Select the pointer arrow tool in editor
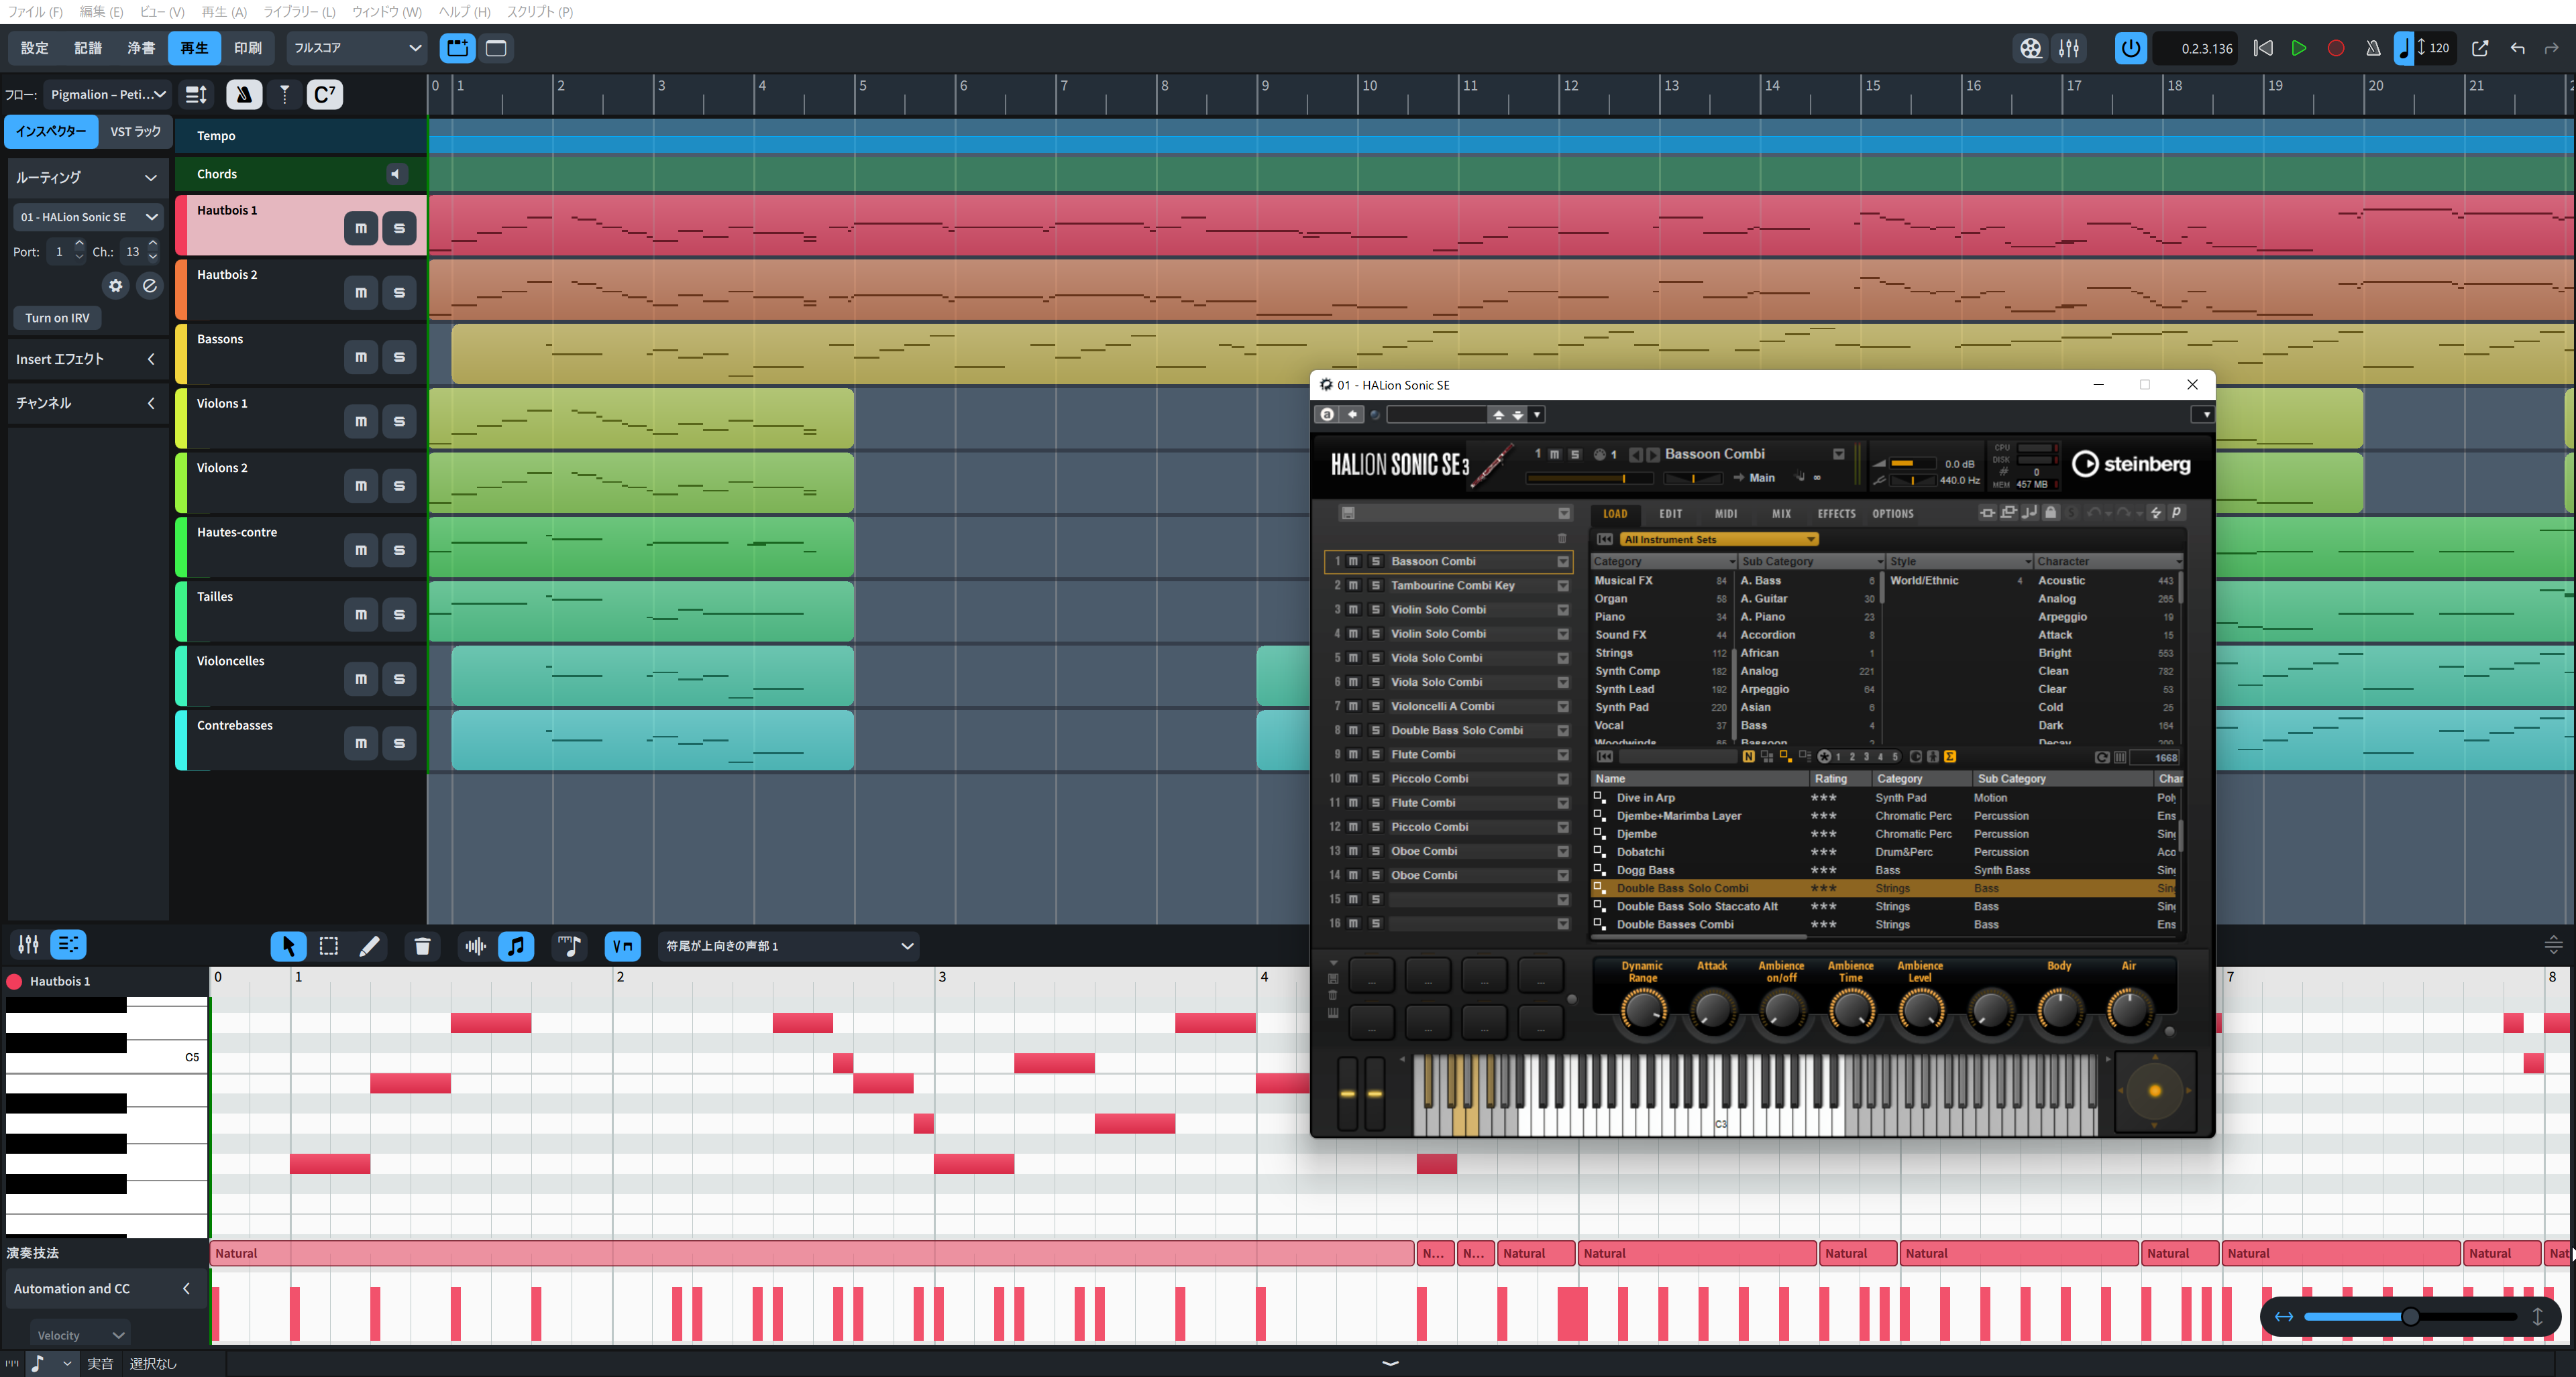2576x1377 pixels. click(x=288, y=945)
